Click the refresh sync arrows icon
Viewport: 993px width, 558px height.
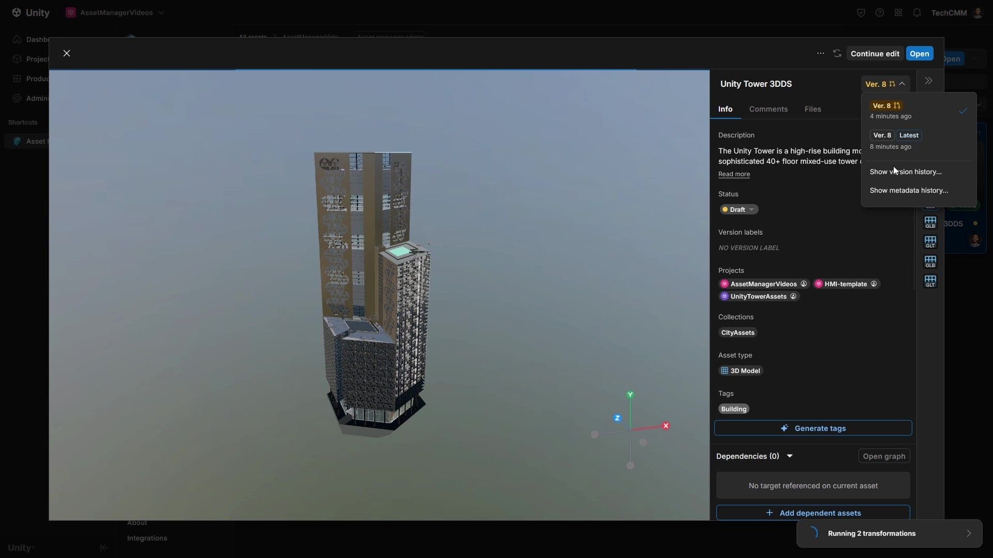click(837, 53)
